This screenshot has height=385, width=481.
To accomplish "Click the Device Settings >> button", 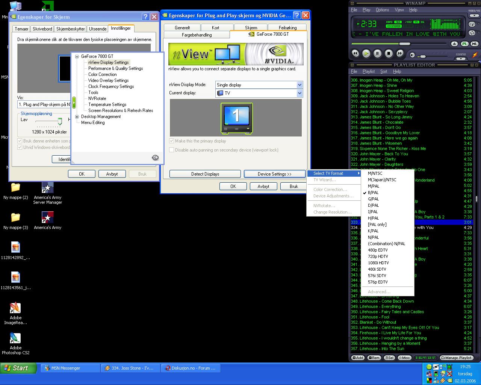I will (x=274, y=174).
